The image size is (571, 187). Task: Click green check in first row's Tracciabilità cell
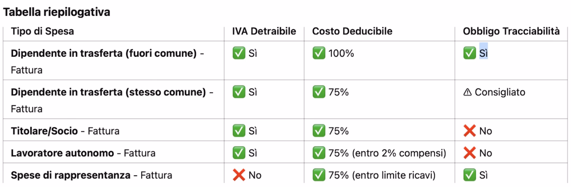[x=469, y=53]
